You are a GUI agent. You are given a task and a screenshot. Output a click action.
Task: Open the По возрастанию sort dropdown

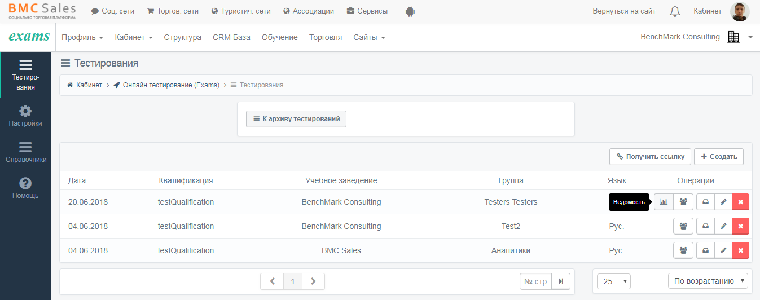click(x=708, y=281)
